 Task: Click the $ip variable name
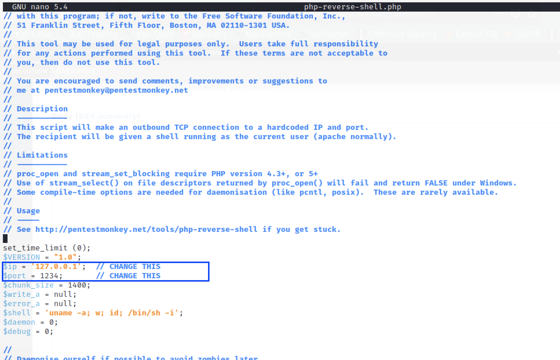10,267
